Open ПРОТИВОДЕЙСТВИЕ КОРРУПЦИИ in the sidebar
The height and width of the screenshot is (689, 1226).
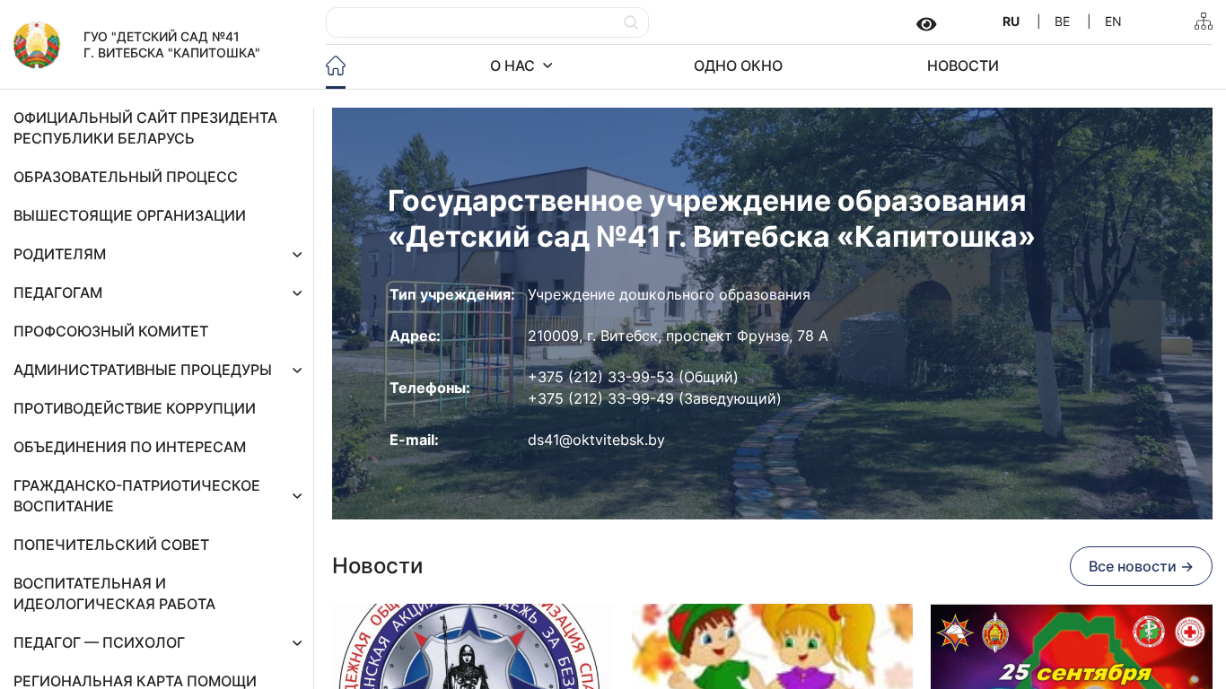(x=135, y=408)
